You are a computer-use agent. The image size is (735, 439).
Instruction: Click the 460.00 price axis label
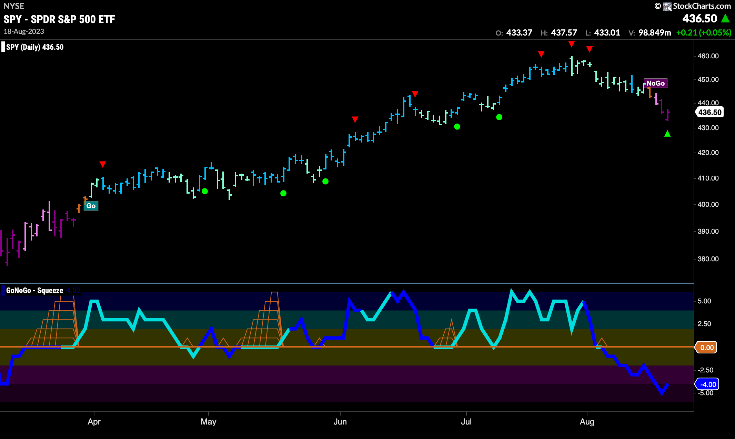click(x=708, y=56)
